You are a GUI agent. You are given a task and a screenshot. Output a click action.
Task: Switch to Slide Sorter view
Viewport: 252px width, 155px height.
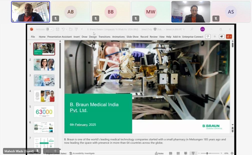click(178, 153)
